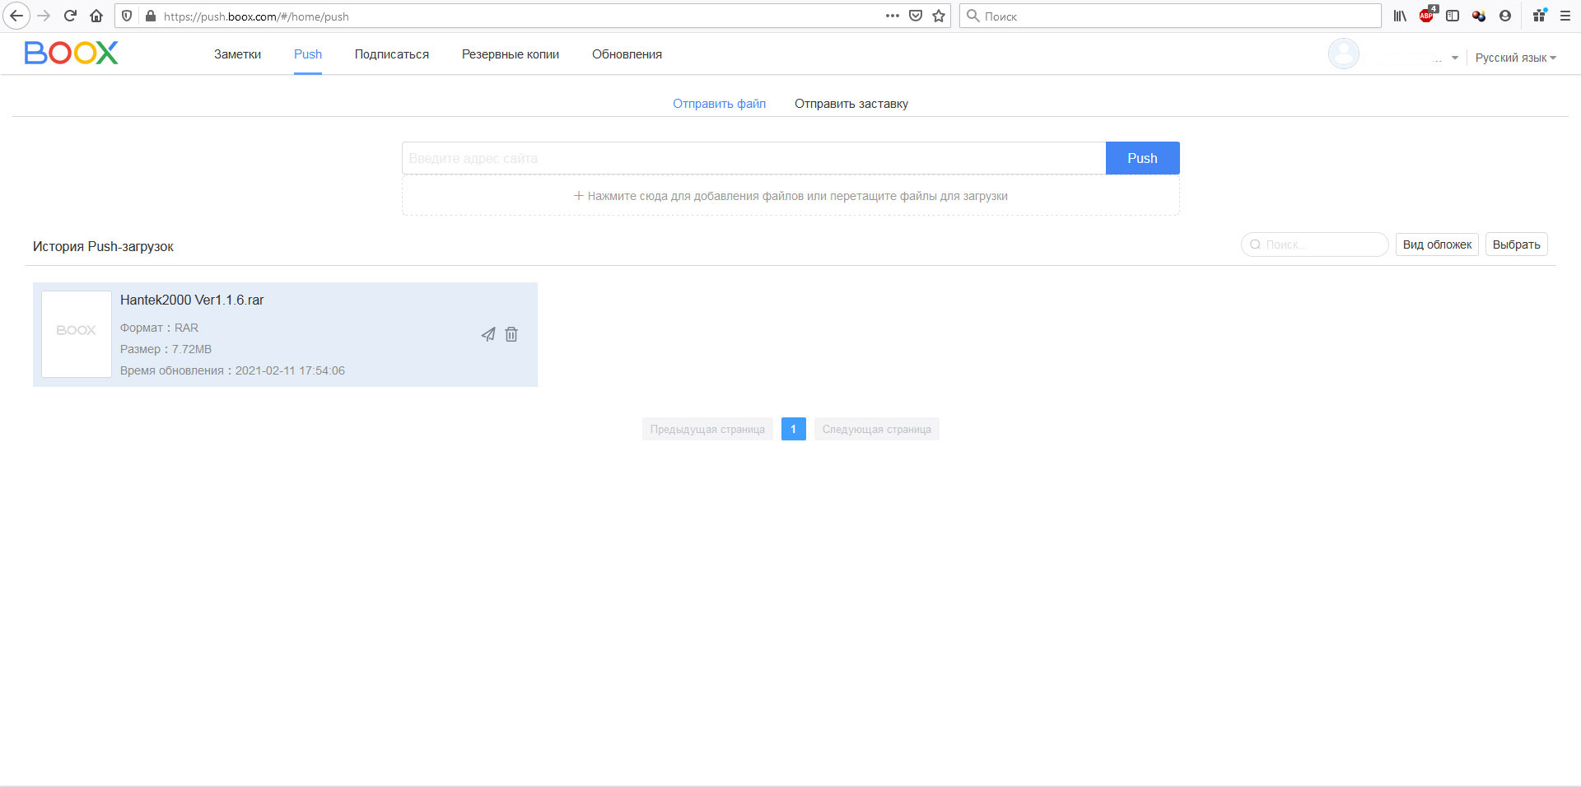Screen dimensions: 1581x787
Task: Open the Firefox account icon
Action: pyautogui.click(x=1505, y=16)
